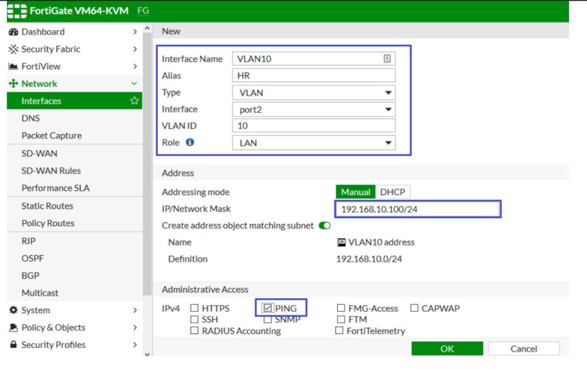Expand the Policy & Objects chevron
The width and height of the screenshot is (587, 369).
pos(135,328)
